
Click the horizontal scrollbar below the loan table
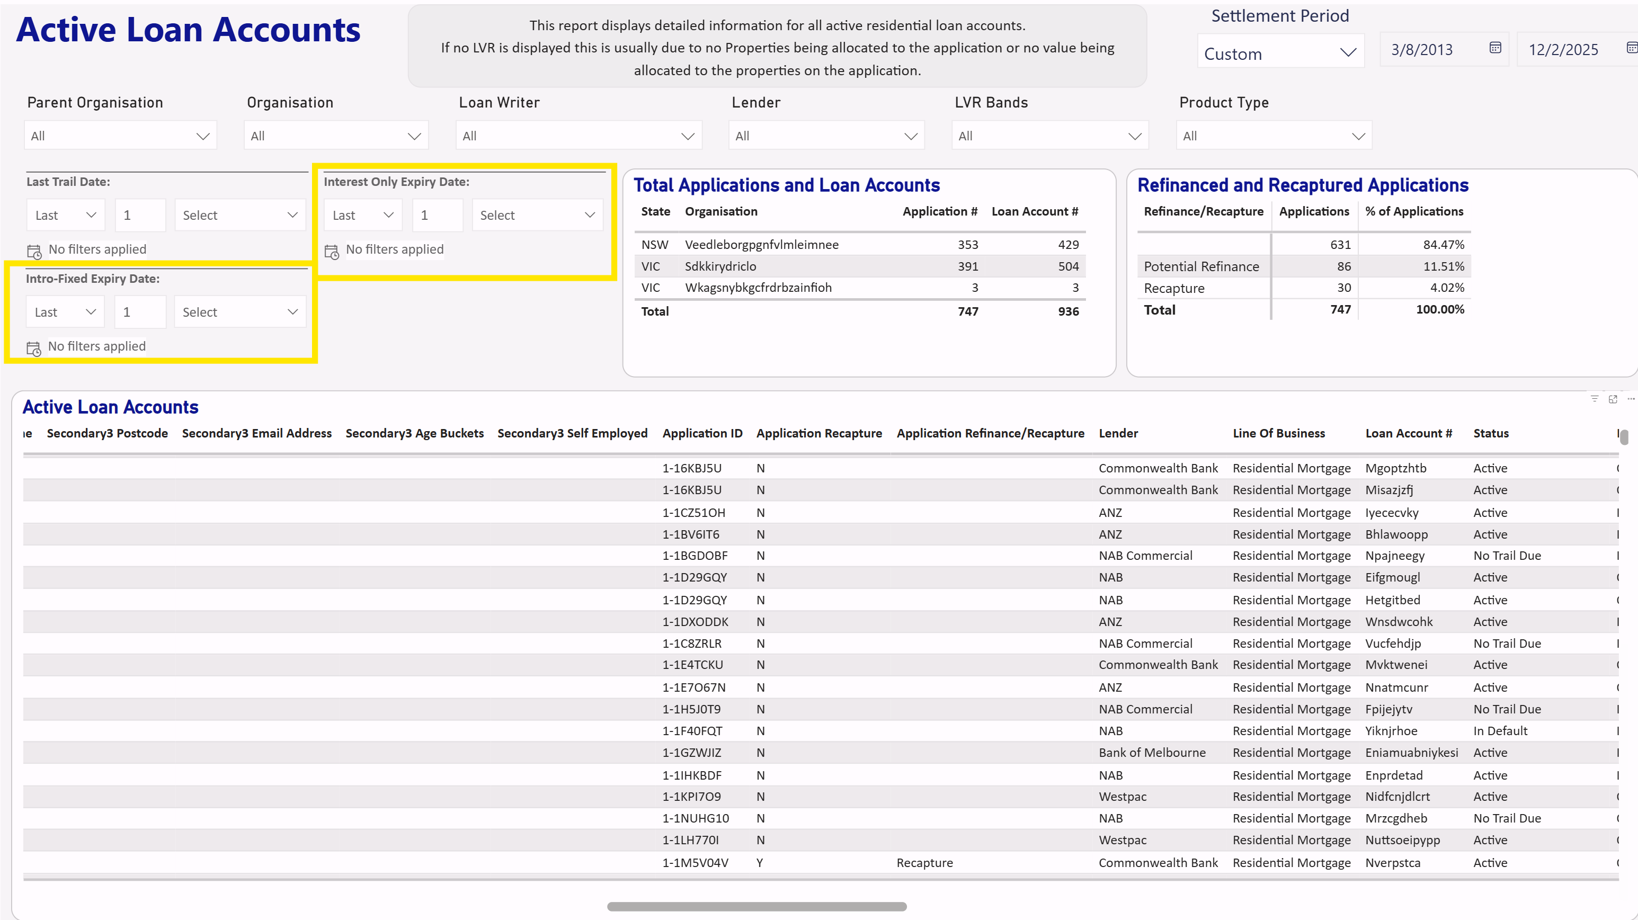point(756,906)
